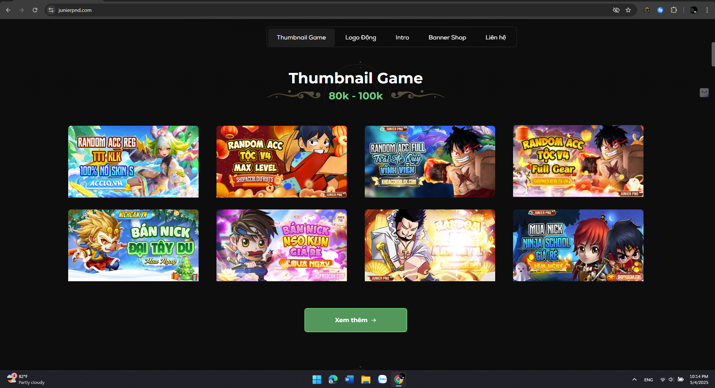
Task: Go to the Liên hệ section
Action: pyautogui.click(x=495, y=38)
